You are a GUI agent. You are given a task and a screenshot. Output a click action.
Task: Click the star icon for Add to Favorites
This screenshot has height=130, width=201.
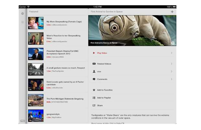pos(94,90)
